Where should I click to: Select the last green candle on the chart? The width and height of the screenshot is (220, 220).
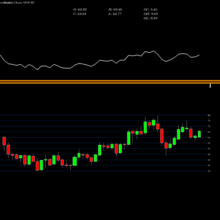(x=199, y=134)
